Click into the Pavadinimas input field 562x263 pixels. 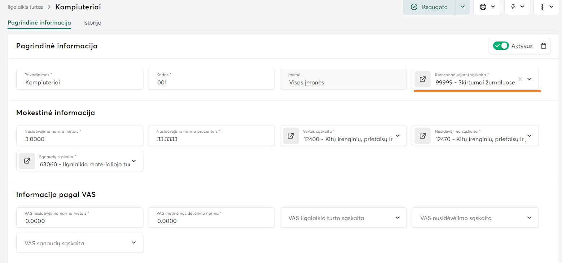[x=79, y=82]
